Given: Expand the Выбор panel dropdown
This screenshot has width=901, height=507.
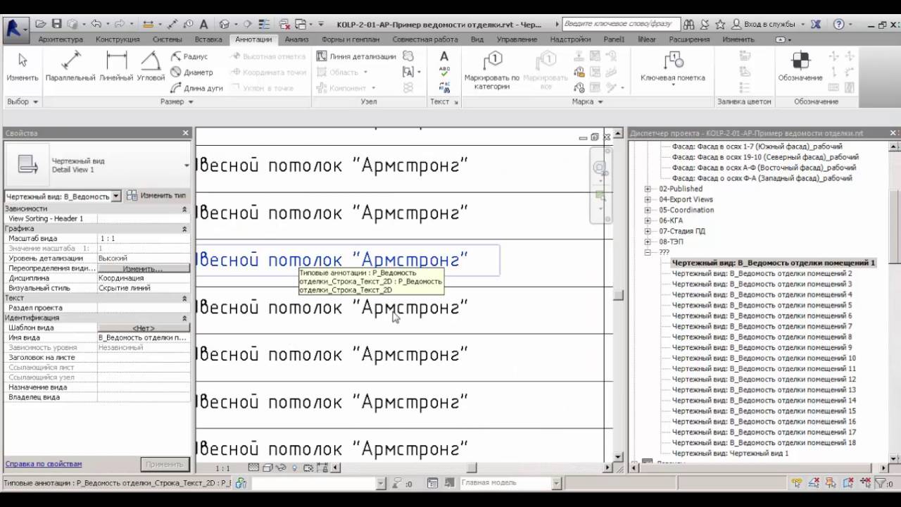Looking at the screenshot, I should click(x=35, y=101).
